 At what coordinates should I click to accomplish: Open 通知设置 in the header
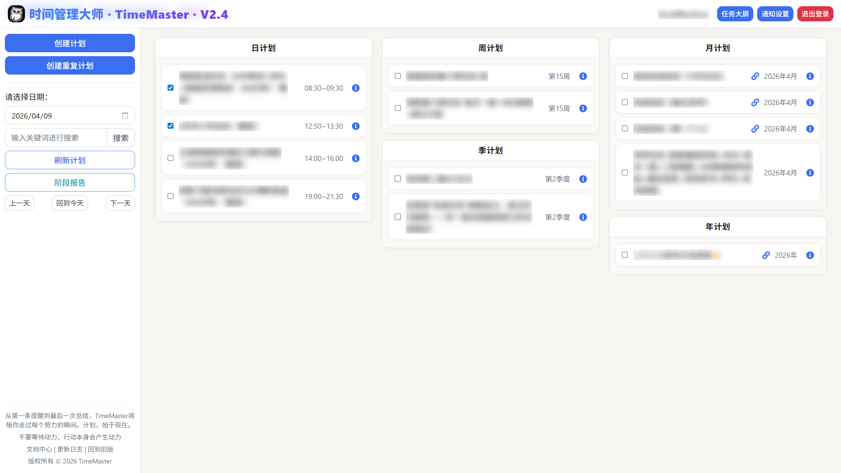775,14
